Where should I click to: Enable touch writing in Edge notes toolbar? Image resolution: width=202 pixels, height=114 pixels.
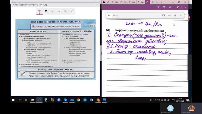point(178,7)
